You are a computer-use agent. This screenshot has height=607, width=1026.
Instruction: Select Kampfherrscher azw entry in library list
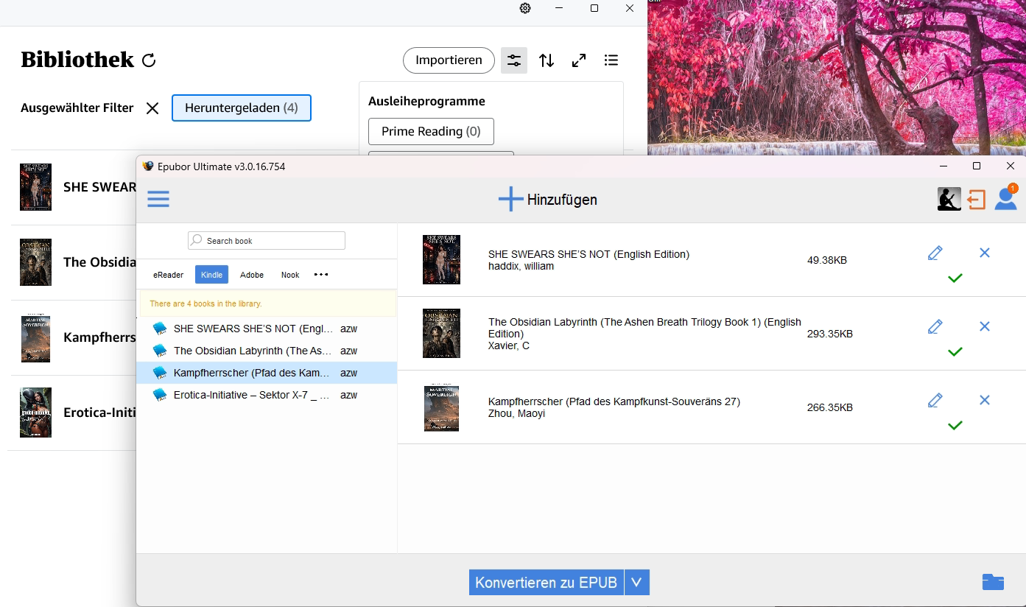pyautogui.click(x=267, y=373)
